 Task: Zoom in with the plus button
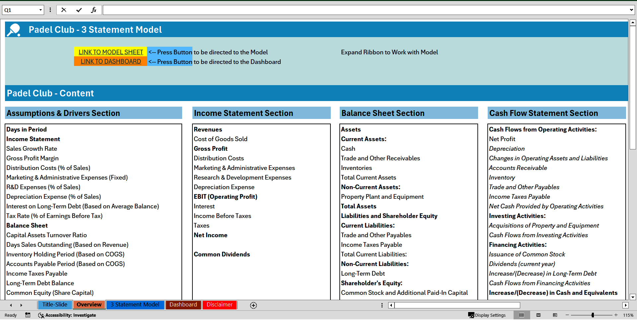pyautogui.click(x=616, y=315)
